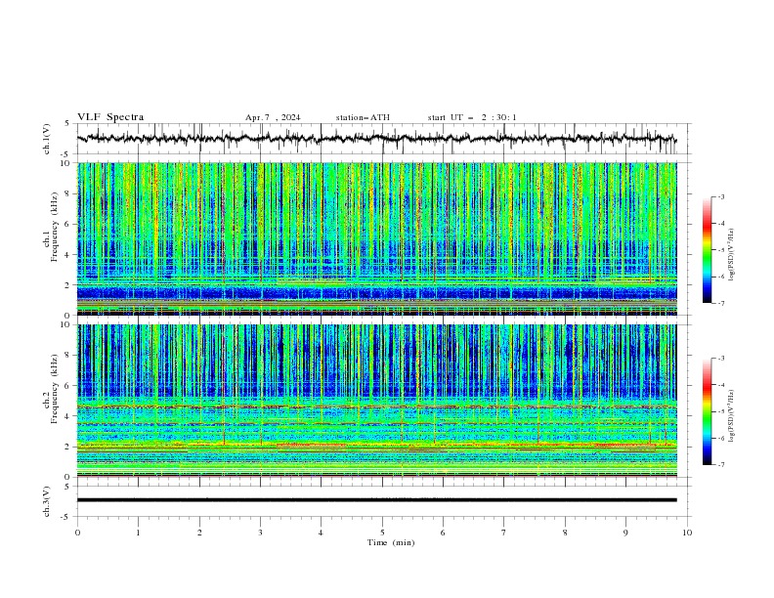The width and height of the screenshot is (774, 598).
Task: Click the '-7' value on the lower colorbar
Action: [721, 464]
